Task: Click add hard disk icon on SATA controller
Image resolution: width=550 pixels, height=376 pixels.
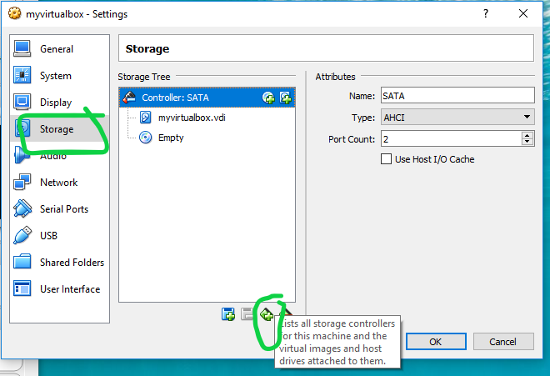Action: 285,98
